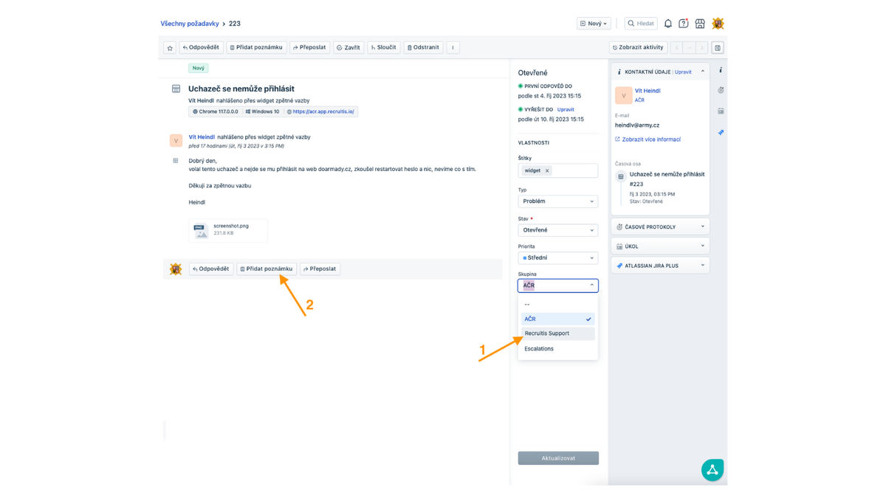Image resolution: width=886 pixels, height=498 pixels.
Task: Open the Zobrazit více informací link
Action: click(x=648, y=139)
